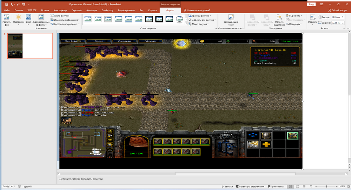351x190 pixels.
Task: Click the horizontal scrollbar under the slide
Action: pos(235,174)
